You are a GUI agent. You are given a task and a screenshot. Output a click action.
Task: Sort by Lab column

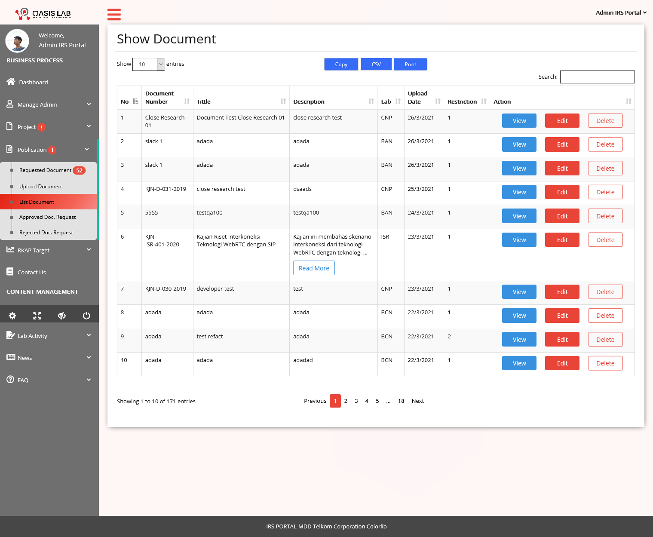398,101
